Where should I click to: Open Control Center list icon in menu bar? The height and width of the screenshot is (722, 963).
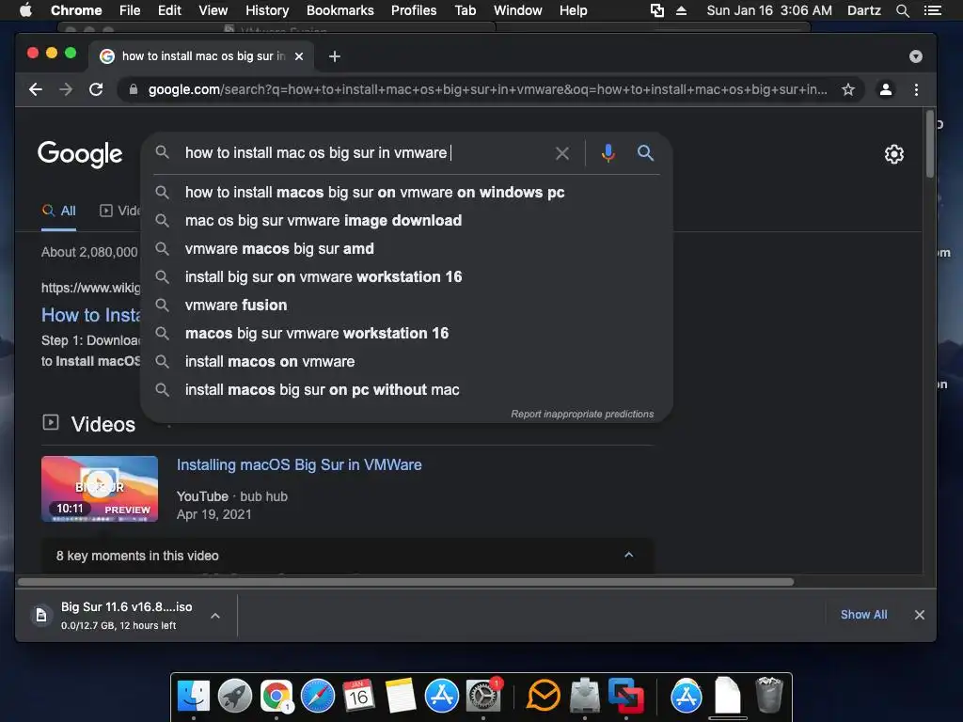click(932, 10)
